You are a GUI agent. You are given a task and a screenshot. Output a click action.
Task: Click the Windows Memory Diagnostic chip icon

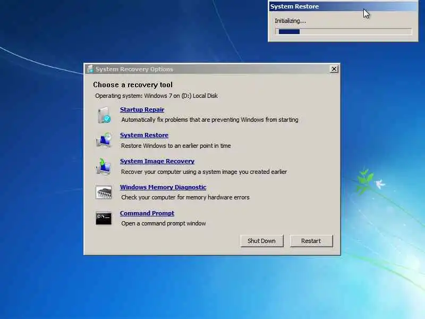[104, 192]
